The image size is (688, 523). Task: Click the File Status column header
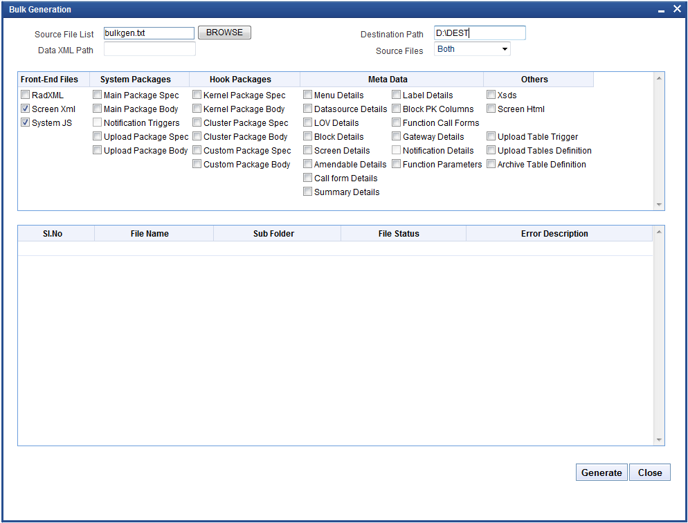coord(404,234)
